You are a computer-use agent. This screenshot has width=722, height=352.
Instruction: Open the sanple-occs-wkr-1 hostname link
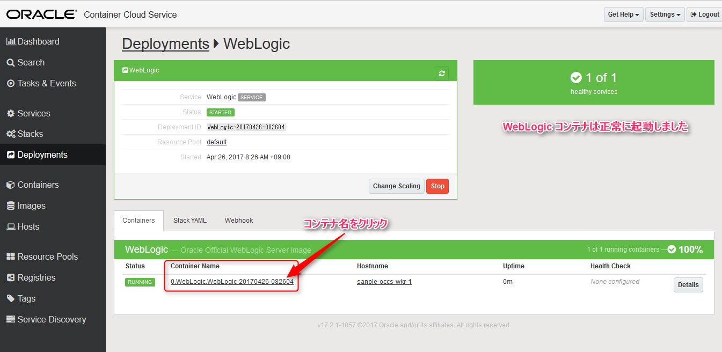tap(384, 282)
